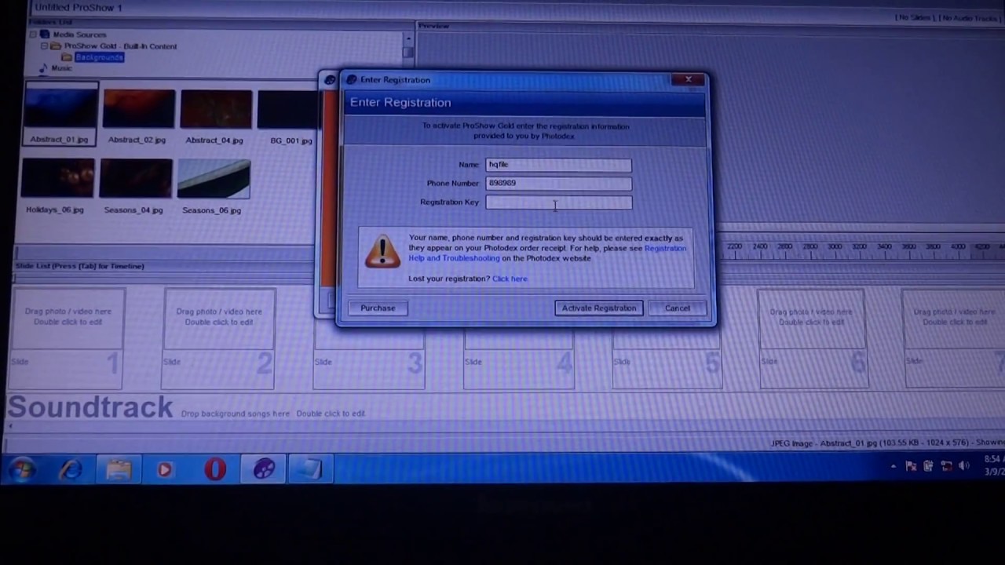Select the Holidays_06.jpg thumbnail
This screenshot has height=565, width=1005.
click(x=57, y=184)
